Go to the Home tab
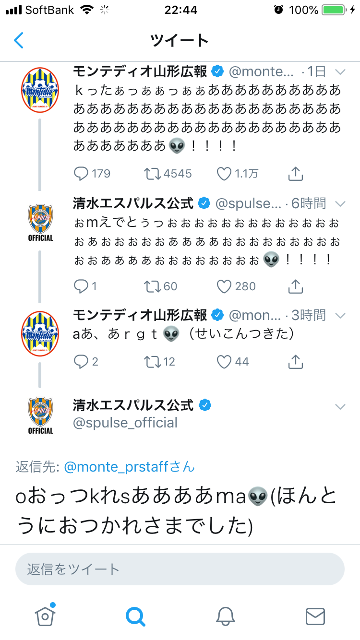Viewport: 360px width, 640px height. (x=45, y=616)
